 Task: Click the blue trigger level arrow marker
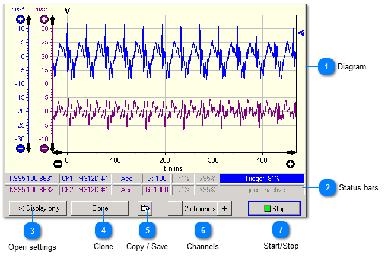point(300,33)
